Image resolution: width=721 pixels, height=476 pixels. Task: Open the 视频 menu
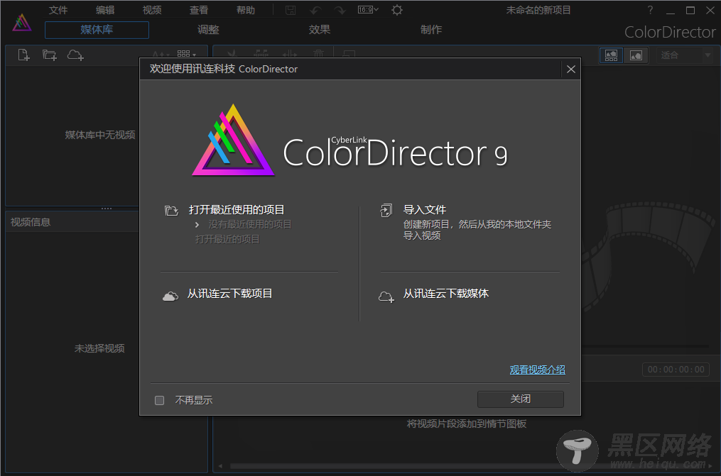click(152, 10)
